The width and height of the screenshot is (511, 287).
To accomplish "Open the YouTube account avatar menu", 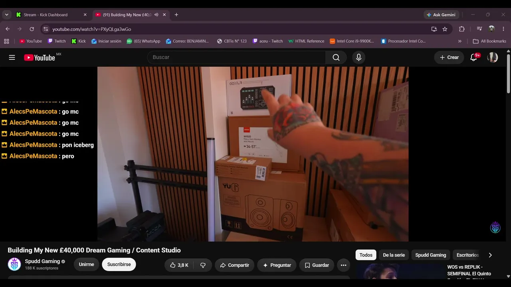I will pyautogui.click(x=493, y=57).
